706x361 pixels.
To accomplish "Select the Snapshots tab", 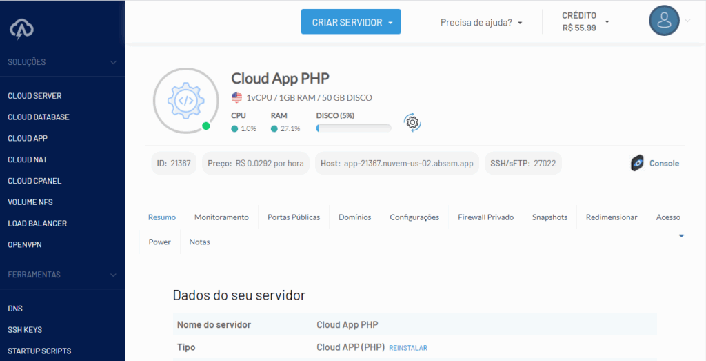I will 549,217.
